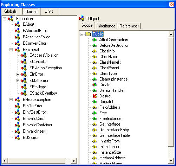Select the ClassType member

108,74
